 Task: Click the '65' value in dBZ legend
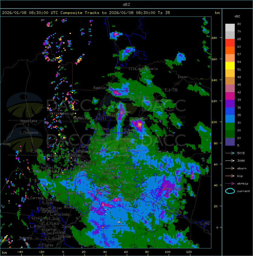pyautogui.click(x=239, y=39)
